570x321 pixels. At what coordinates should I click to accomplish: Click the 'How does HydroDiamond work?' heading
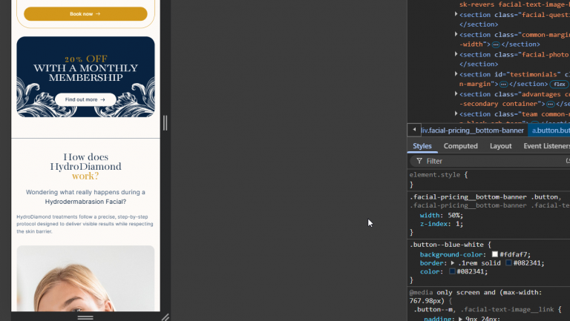pos(85,166)
